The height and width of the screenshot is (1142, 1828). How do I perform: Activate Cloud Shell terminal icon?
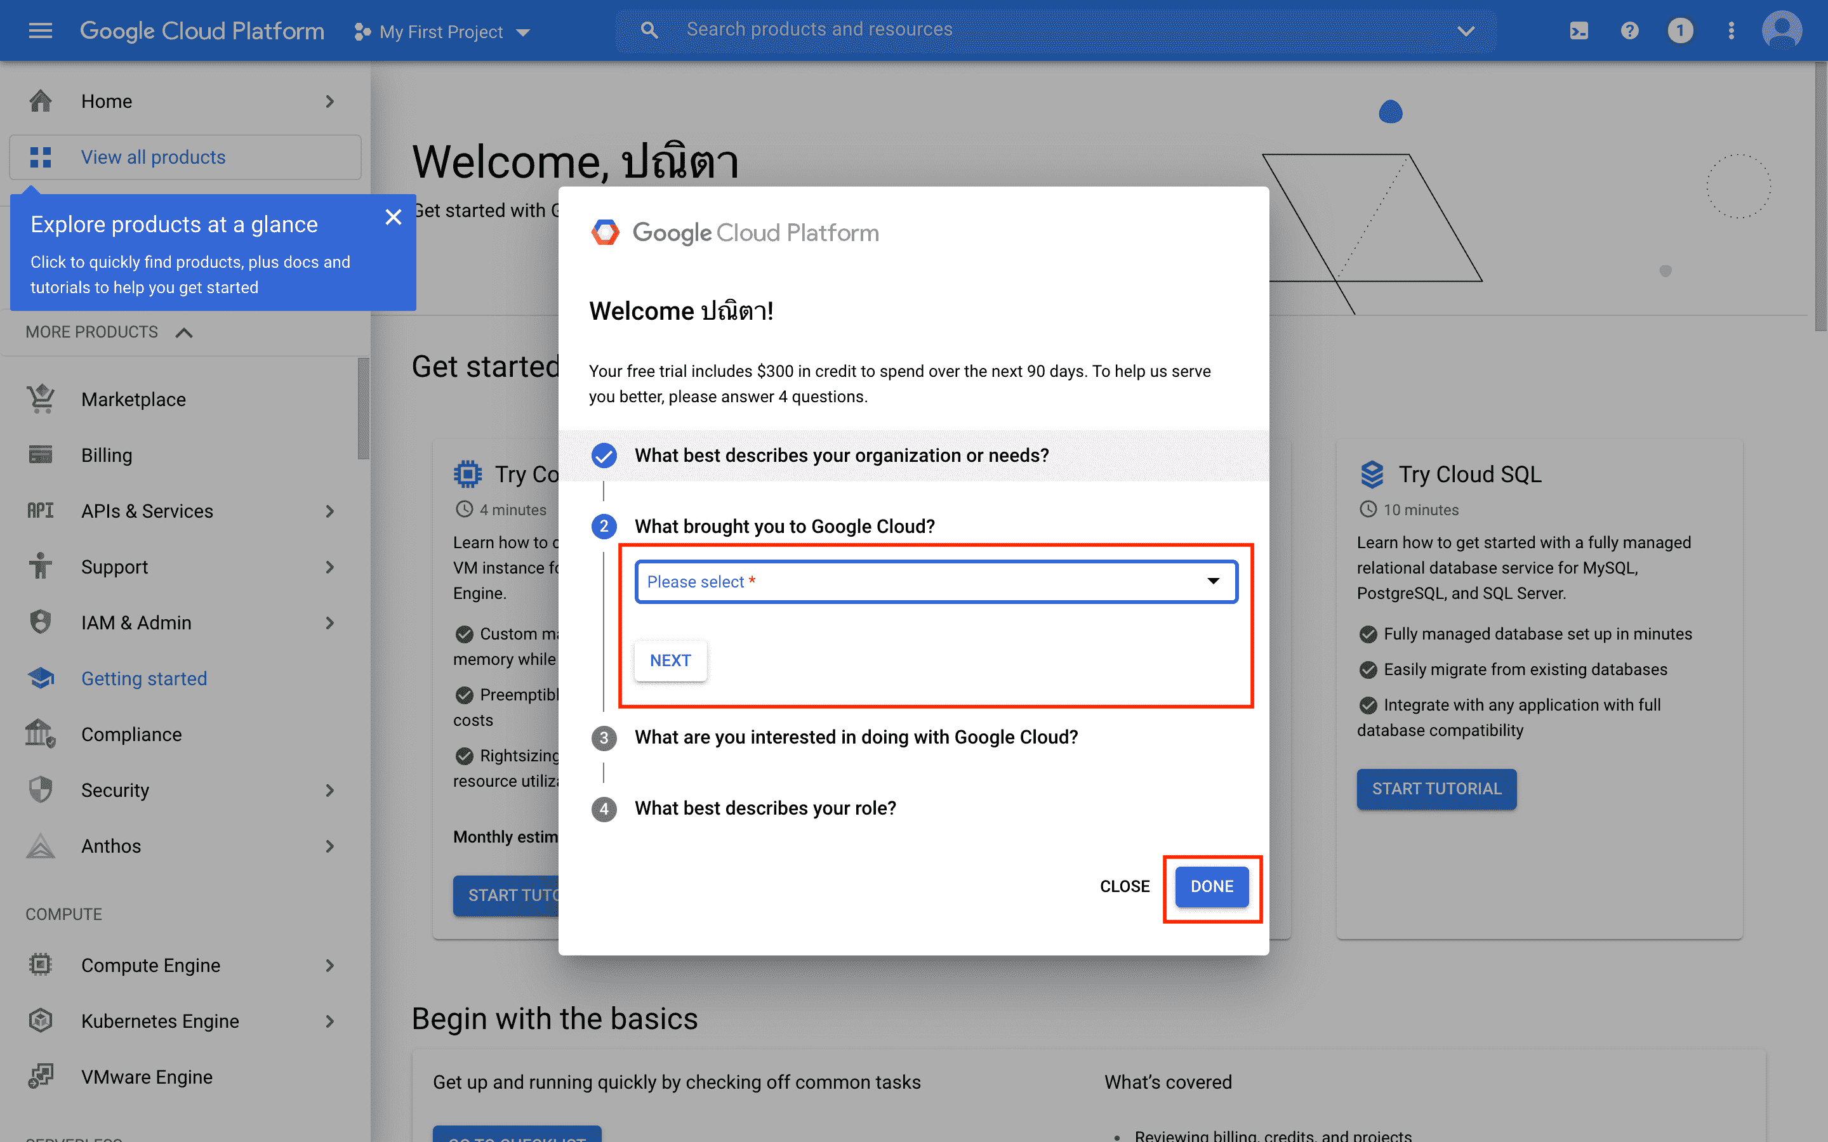(1579, 31)
